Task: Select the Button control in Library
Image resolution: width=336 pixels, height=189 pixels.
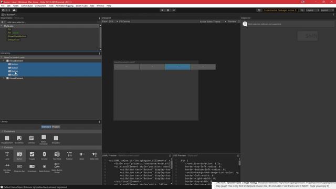Action: coord(19,155)
